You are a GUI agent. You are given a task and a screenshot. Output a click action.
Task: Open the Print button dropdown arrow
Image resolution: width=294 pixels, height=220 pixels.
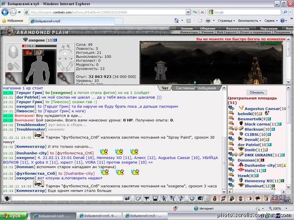(214, 21)
